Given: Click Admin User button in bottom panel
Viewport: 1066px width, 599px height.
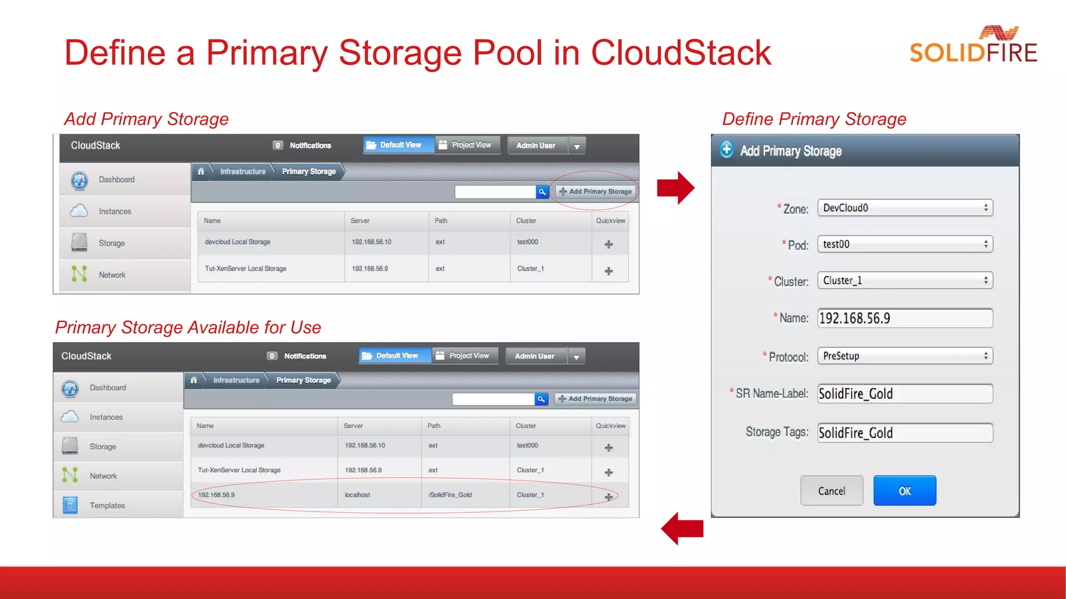Looking at the screenshot, I should point(536,356).
